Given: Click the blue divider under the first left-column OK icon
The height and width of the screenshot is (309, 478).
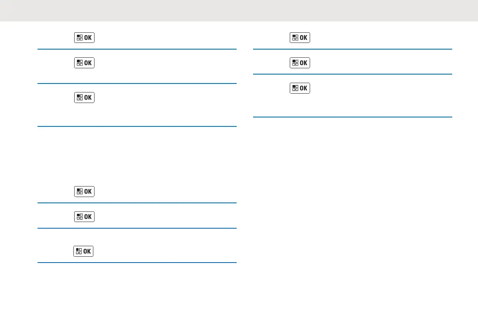Looking at the screenshot, I should [x=137, y=49].
